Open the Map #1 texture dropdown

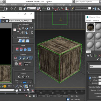[x=20, y=21]
